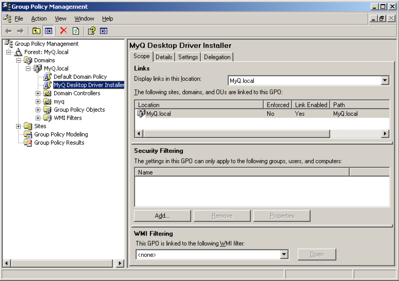This screenshot has width=399, height=281.
Task: Open Help using the Help toolbar icon
Action: (91, 31)
